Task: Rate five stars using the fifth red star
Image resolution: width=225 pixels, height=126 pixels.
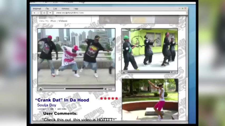Action: point(116,98)
